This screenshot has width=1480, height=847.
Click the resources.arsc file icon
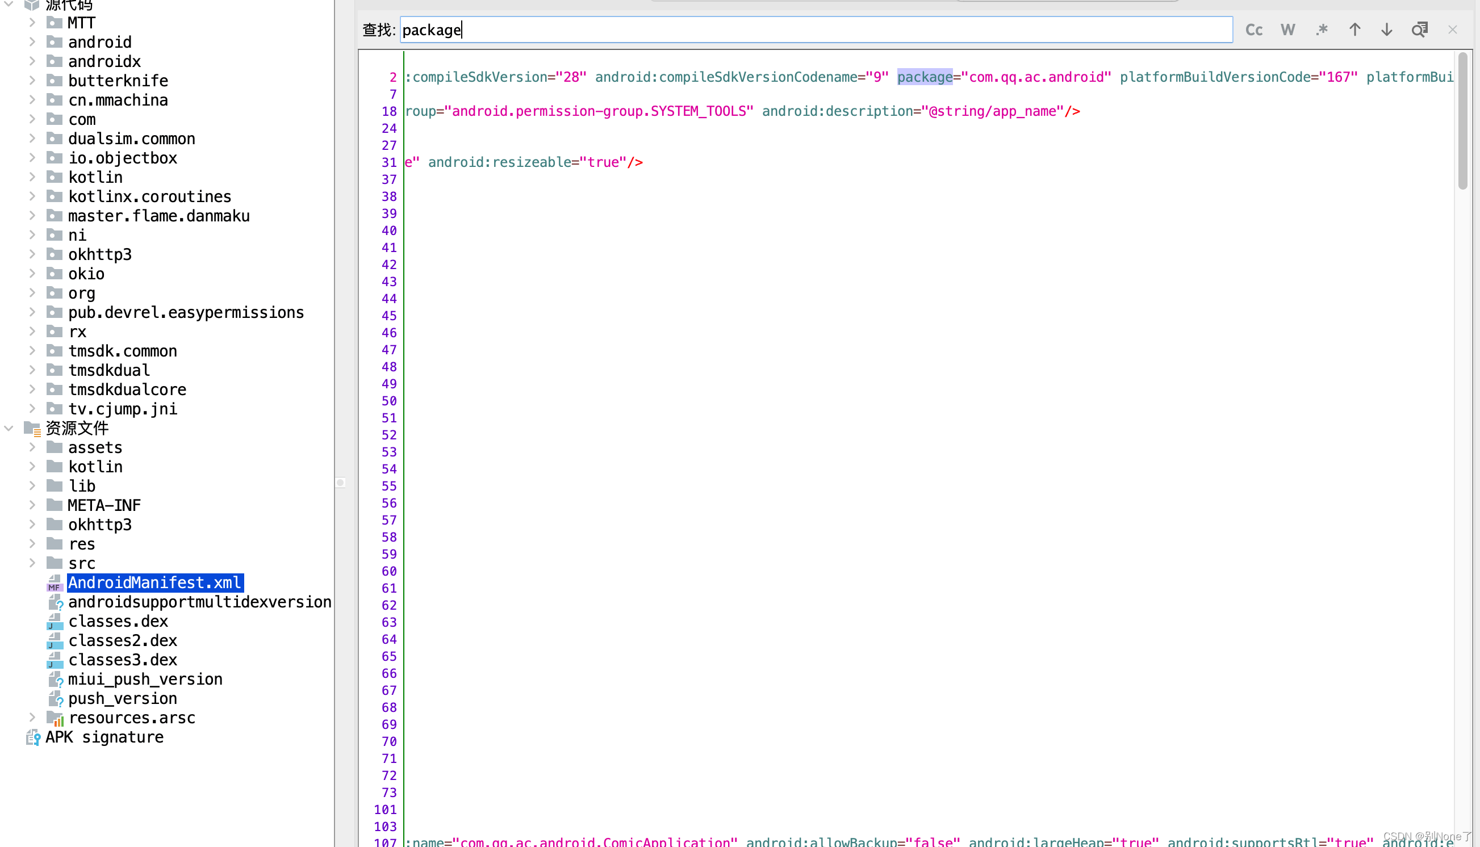coord(55,718)
